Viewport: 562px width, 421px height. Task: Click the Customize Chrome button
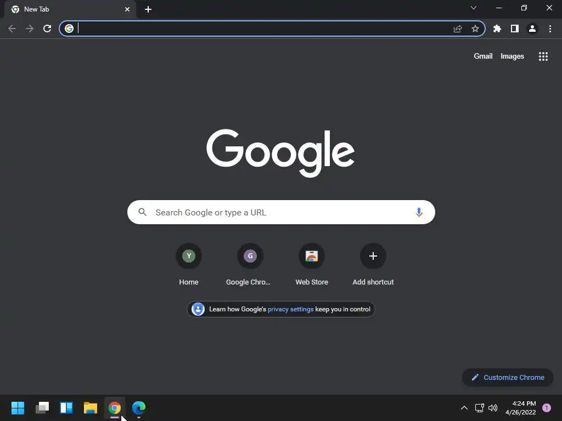point(508,377)
